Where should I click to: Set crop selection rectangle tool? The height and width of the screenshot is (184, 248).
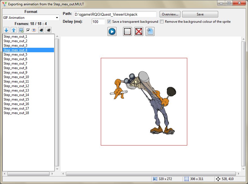tap(128, 31)
